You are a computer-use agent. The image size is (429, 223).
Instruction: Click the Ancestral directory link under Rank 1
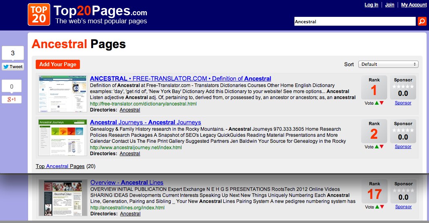[130, 110]
